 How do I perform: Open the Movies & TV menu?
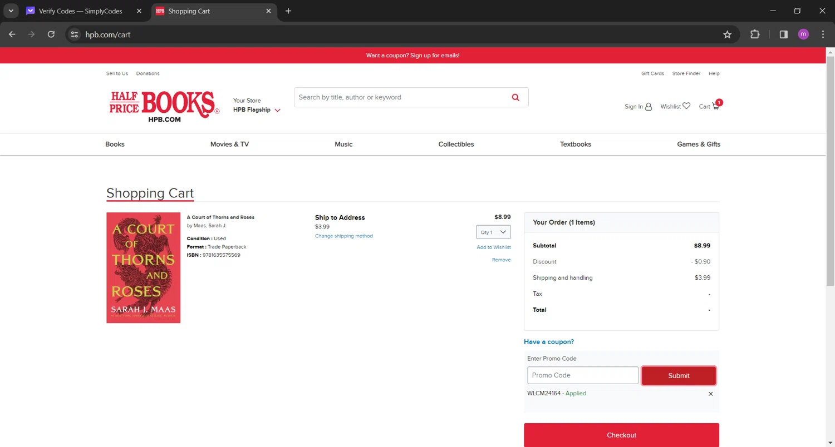tap(229, 144)
